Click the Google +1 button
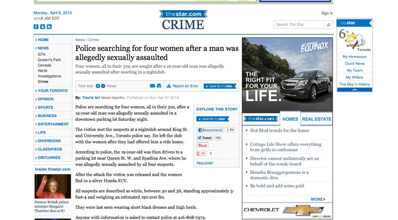 [x=201, y=154]
